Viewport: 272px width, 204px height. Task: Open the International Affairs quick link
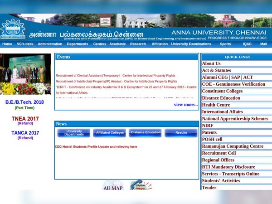(223, 112)
